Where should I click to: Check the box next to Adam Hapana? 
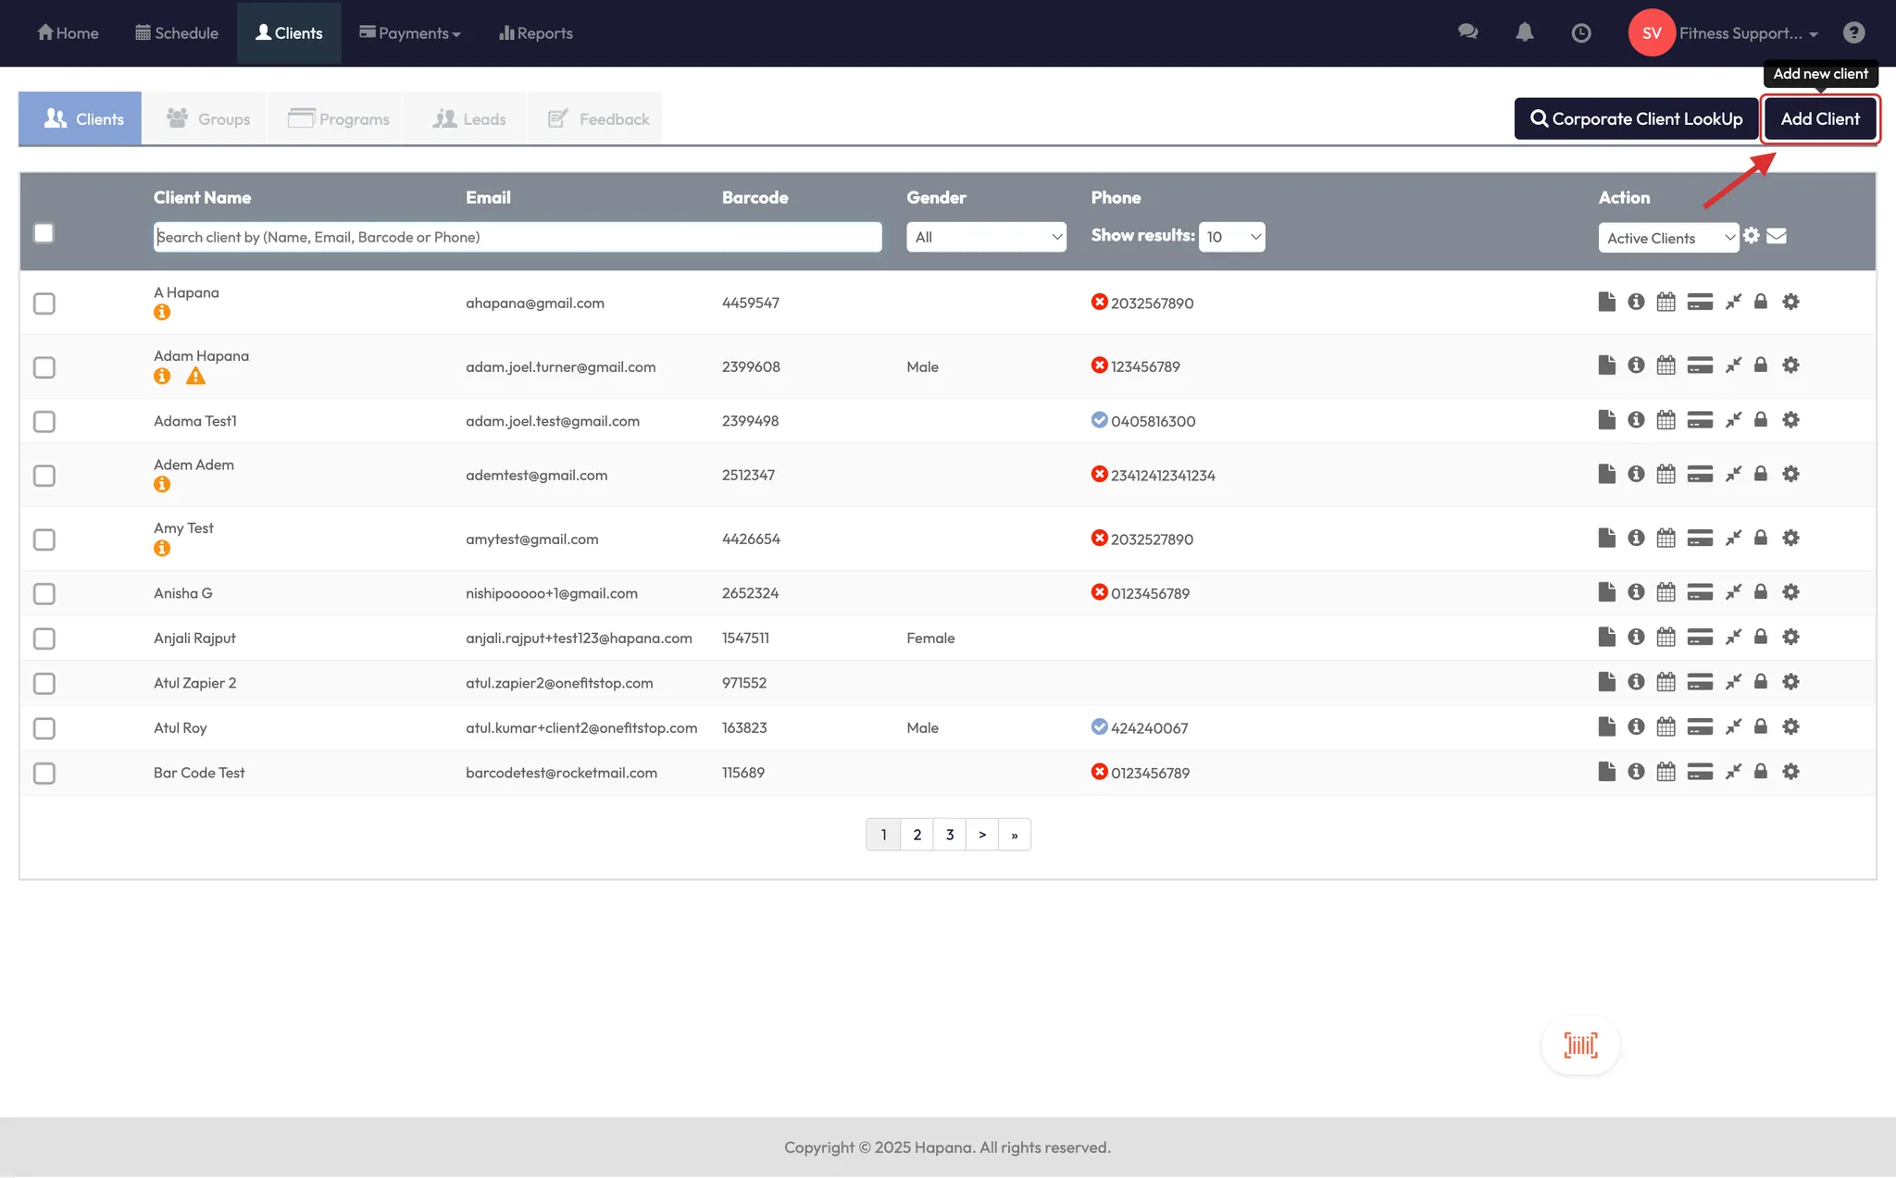44,367
